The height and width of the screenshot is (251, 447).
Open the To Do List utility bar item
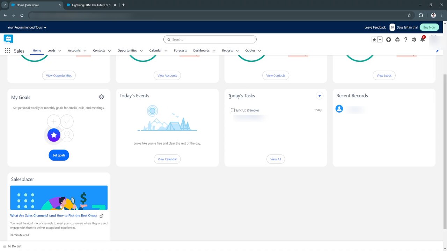[x=12, y=246]
